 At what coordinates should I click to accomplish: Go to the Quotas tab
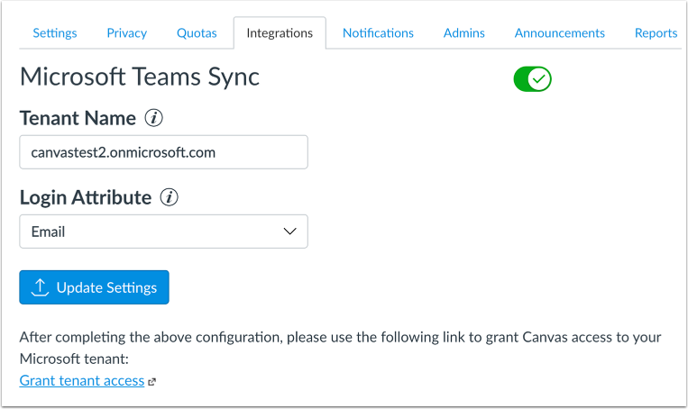197,32
